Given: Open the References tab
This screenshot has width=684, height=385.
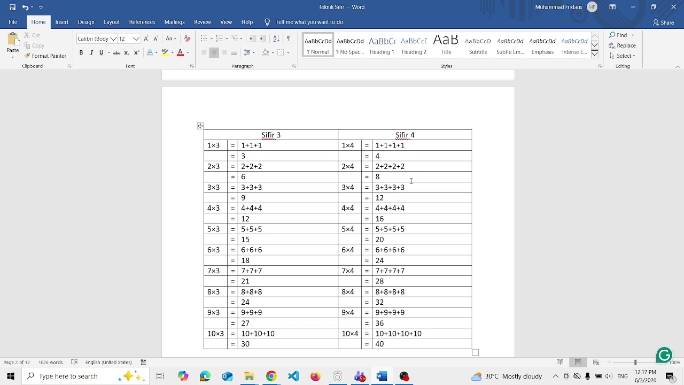Looking at the screenshot, I should pyautogui.click(x=142, y=22).
